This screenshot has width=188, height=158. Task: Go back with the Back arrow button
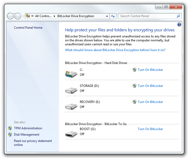[x=10, y=16]
